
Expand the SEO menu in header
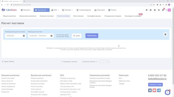(55, 10)
